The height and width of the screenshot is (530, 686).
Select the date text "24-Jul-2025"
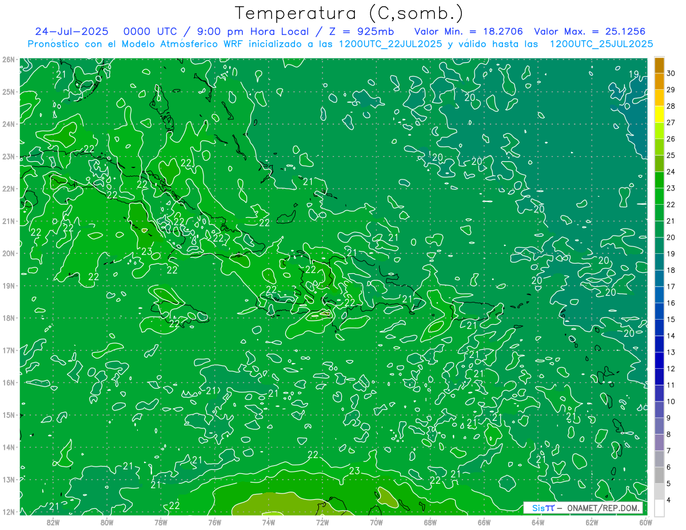pyautogui.click(x=71, y=31)
